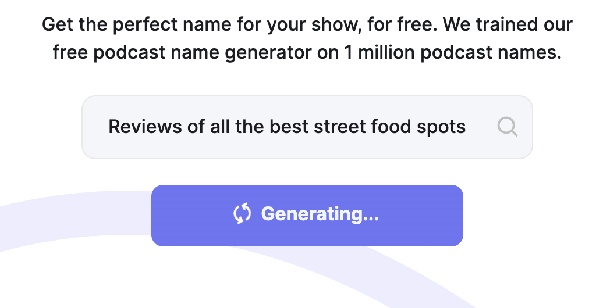Viewport: 596px width, 308px height.
Task: Click the word 'Reviews' in the input
Action: click(146, 127)
